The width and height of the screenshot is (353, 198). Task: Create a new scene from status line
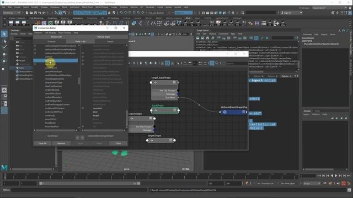[27, 13]
